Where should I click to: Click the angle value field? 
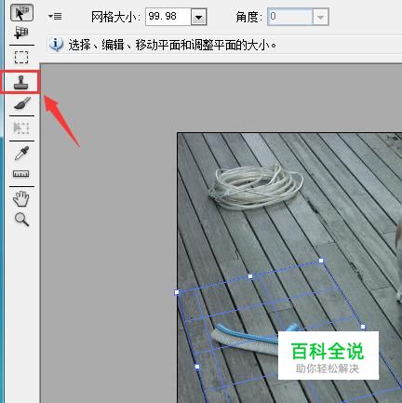pyautogui.click(x=289, y=17)
